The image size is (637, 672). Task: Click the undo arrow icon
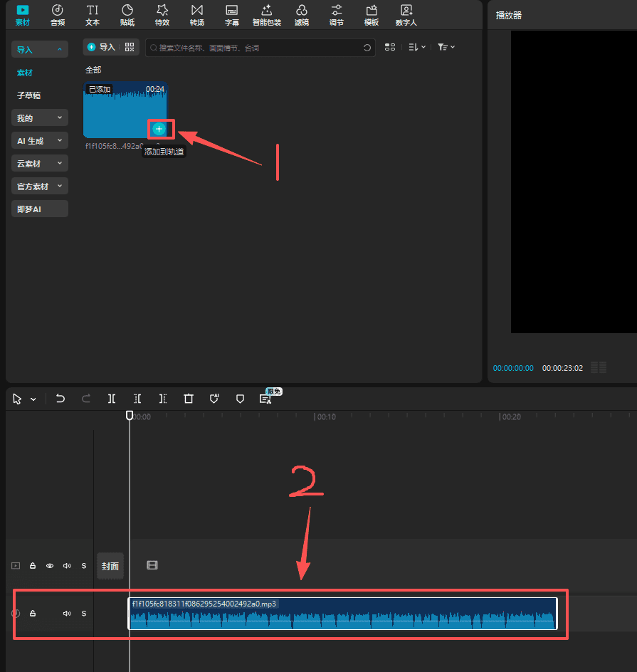tap(60, 399)
